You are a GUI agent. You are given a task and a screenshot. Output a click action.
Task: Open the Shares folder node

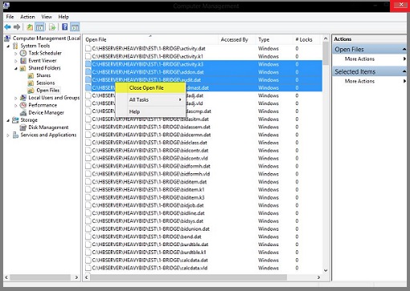(43, 75)
